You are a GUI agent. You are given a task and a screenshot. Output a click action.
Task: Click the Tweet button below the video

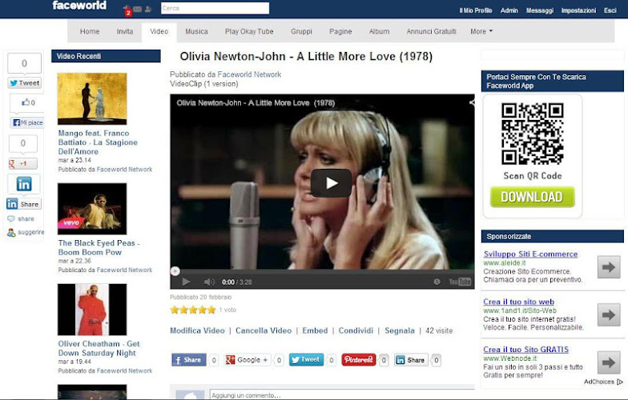(306, 360)
